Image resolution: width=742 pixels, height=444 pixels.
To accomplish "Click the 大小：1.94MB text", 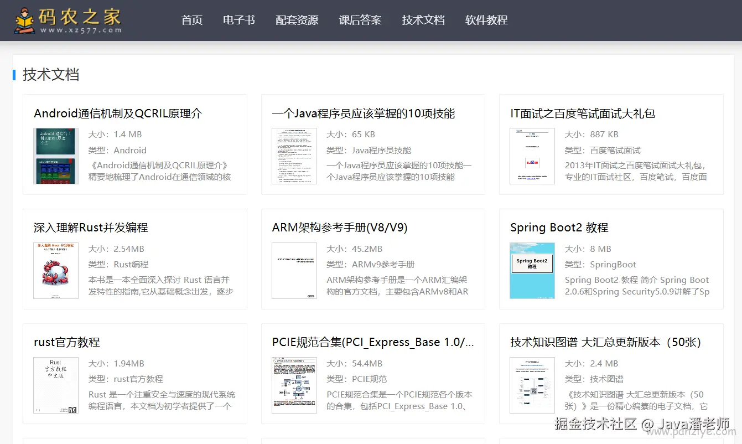I will coord(116,363).
